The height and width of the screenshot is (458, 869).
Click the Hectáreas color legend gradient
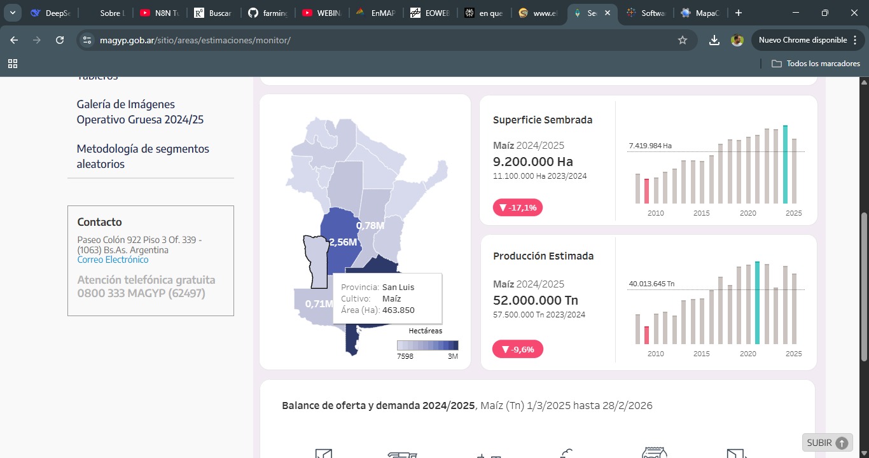[427, 345]
